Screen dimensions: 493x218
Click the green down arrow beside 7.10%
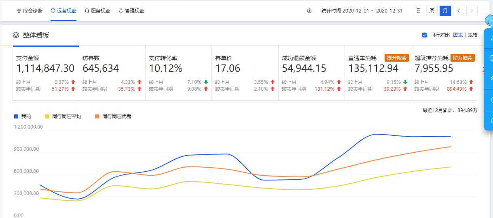pos(206,82)
